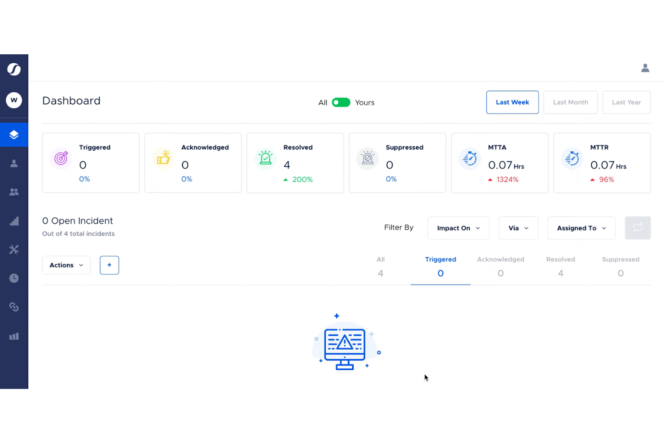This screenshot has width=664, height=443.
Task: Open the Teams section from the sidebar
Action: click(x=14, y=192)
